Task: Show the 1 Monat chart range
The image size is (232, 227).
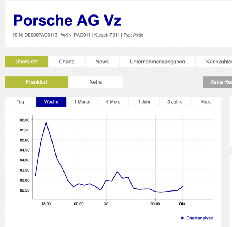Action: coord(82,102)
